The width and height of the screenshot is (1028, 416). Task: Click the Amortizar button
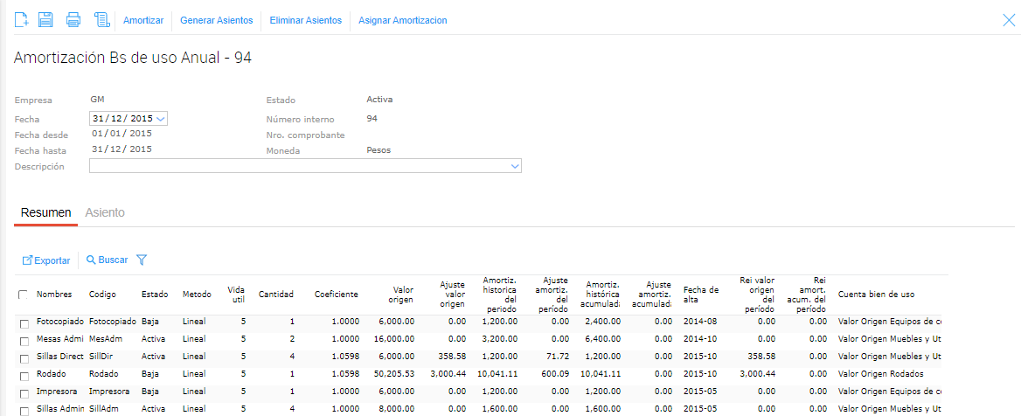tap(143, 20)
